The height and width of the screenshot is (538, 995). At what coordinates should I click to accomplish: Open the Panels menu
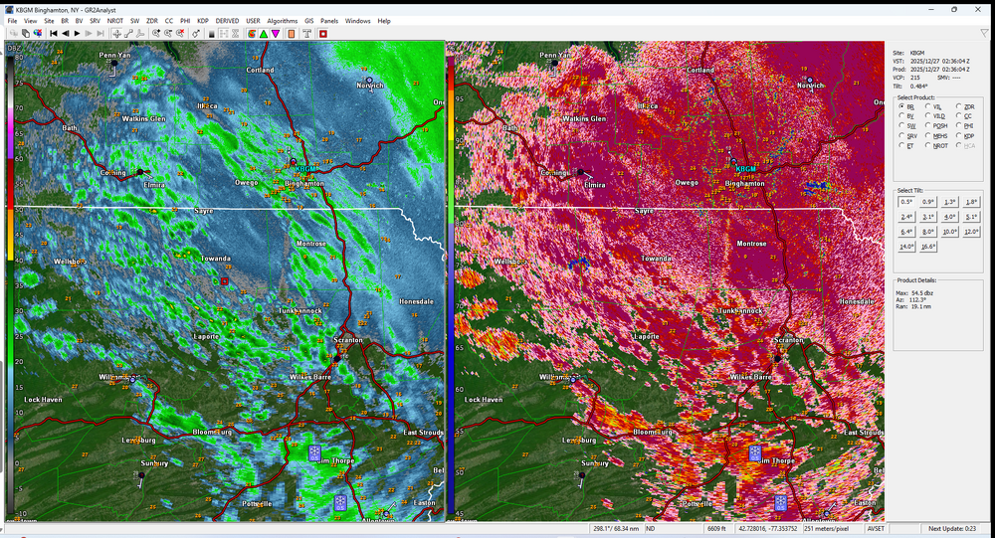[x=328, y=20]
